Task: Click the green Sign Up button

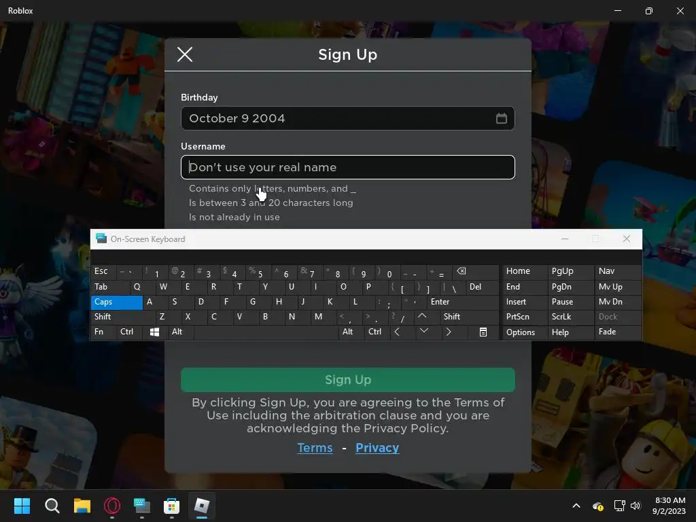Action: point(347,380)
